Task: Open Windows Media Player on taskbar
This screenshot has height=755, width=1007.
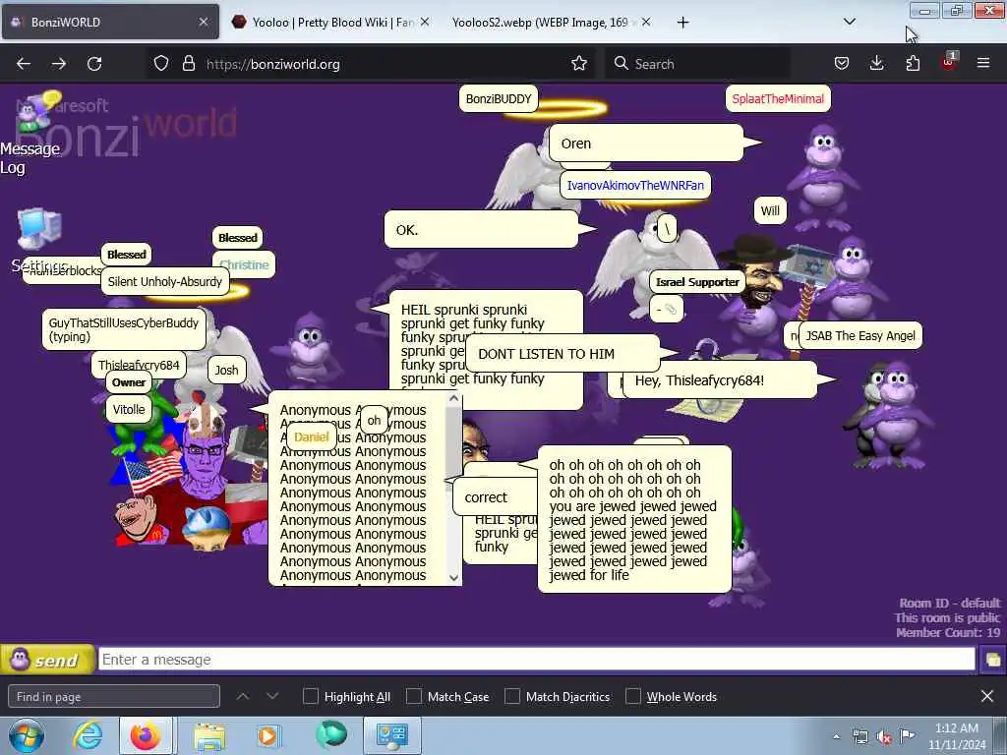Action: (x=268, y=735)
